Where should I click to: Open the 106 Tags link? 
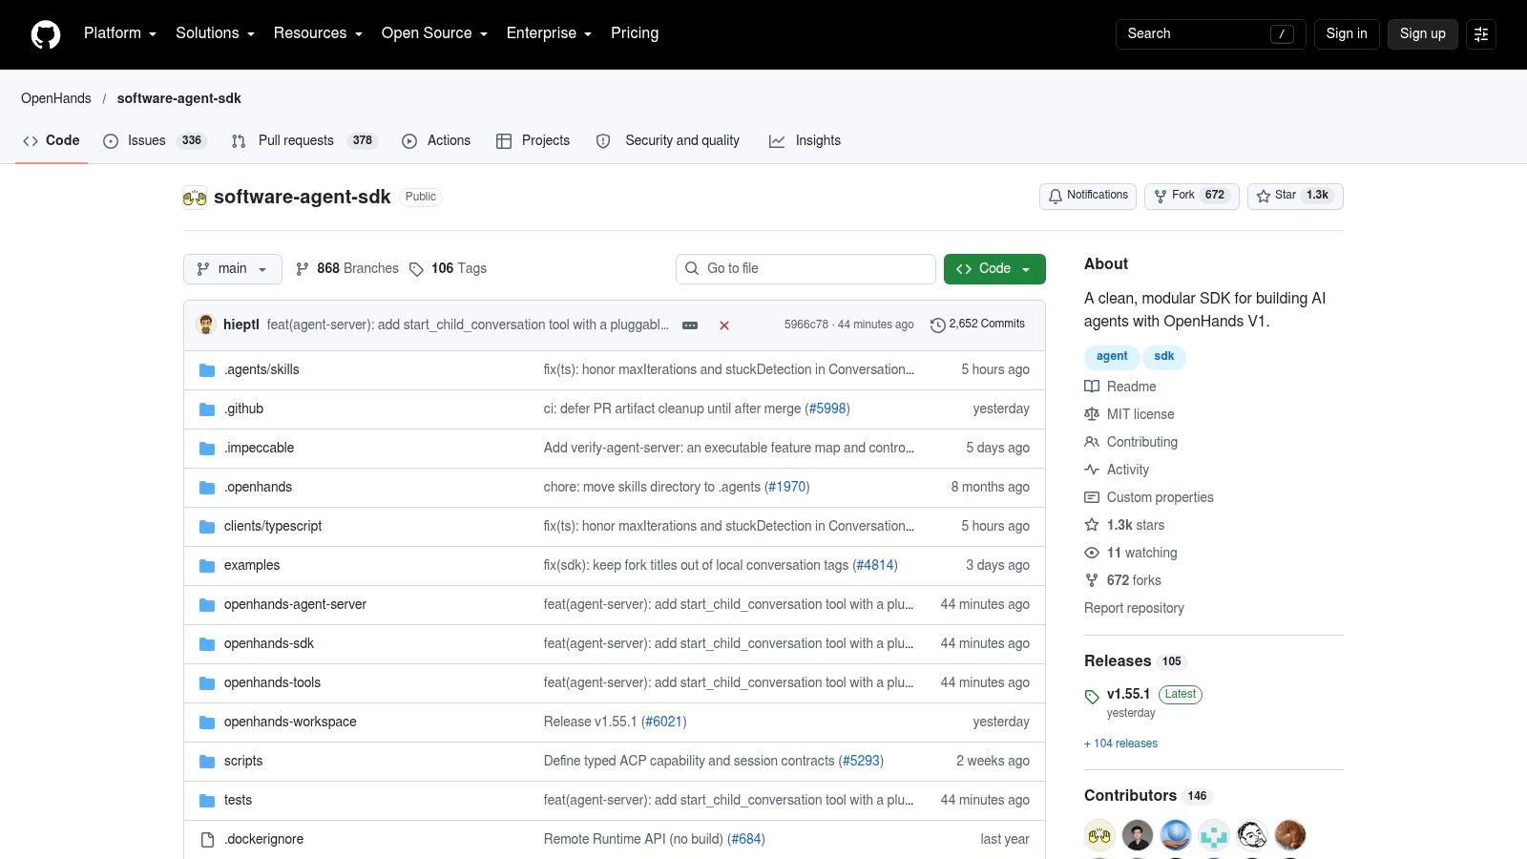tap(449, 269)
